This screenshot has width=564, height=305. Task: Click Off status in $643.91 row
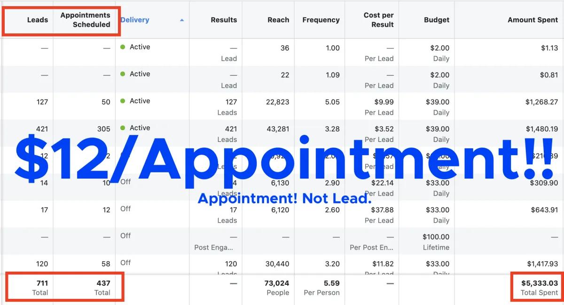(125, 209)
